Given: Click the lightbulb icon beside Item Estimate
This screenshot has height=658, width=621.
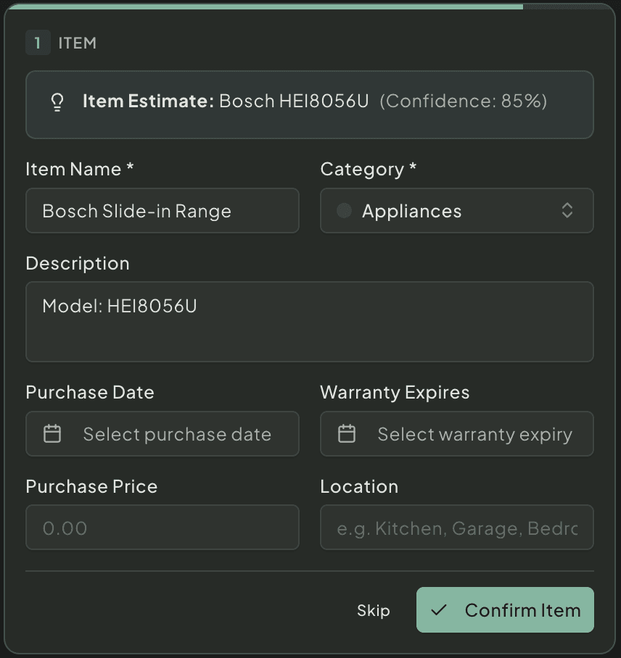Looking at the screenshot, I should [x=57, y=102].
